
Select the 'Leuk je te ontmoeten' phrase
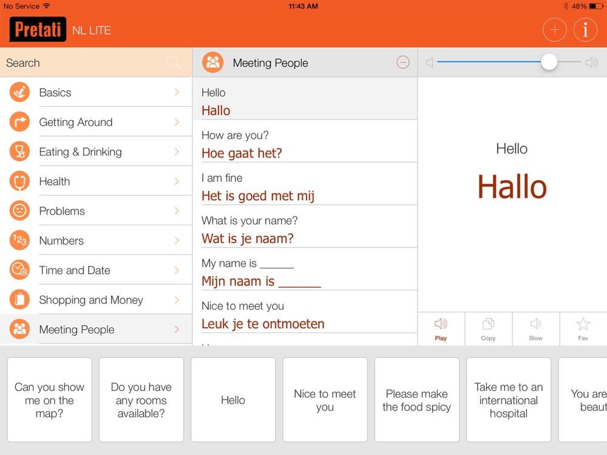tap(305, 311)
